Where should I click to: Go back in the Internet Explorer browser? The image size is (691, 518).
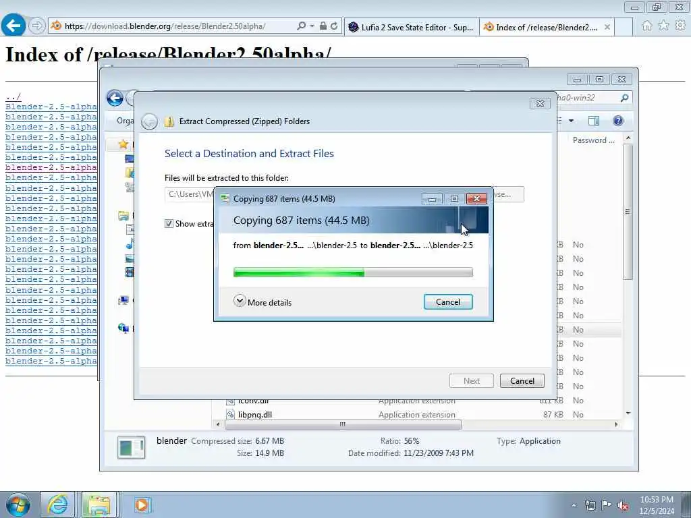pos(13,26)
